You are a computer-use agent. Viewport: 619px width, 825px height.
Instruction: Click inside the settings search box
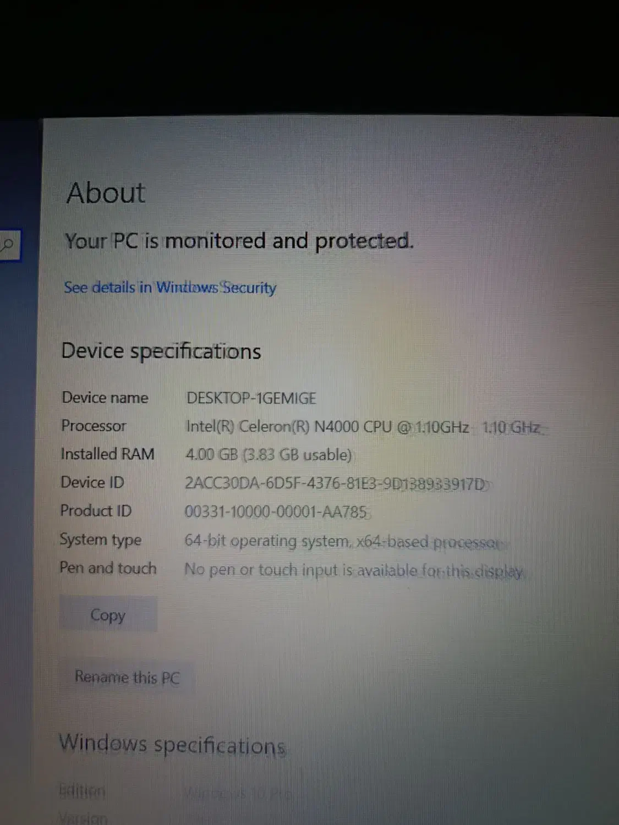(10, 245)
